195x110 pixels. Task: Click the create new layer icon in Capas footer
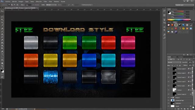pos(188,109)
